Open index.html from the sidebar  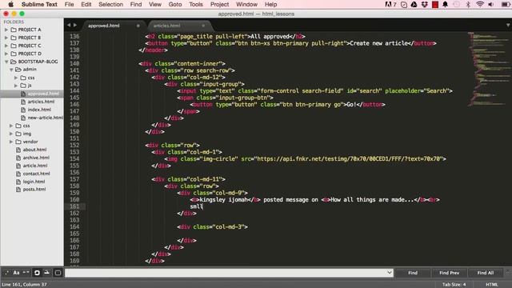(39, 110)
